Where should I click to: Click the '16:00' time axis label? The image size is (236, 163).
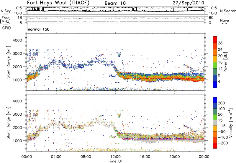click(x=145, y=157)
